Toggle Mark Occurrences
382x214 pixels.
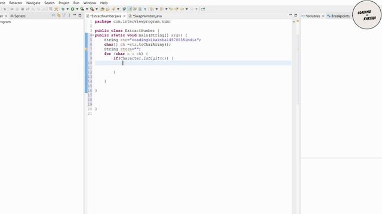point(130,9)
